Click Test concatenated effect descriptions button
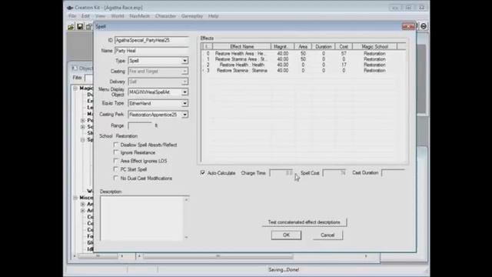This screenshot has height=277, width=492. pos(304,222)
